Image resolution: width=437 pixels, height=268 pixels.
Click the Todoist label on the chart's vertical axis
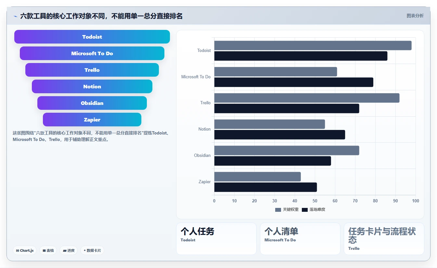(x=204, y=51)
